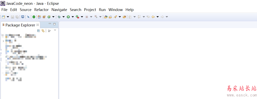Open the Project menu

[90, 10]
